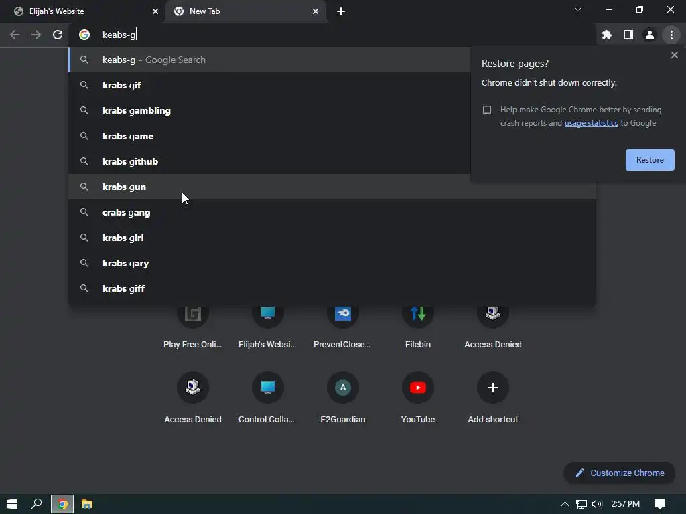Enable sending crash reports checkbox
The width and height of the screenshot is (686, 514).
point(487,110)
